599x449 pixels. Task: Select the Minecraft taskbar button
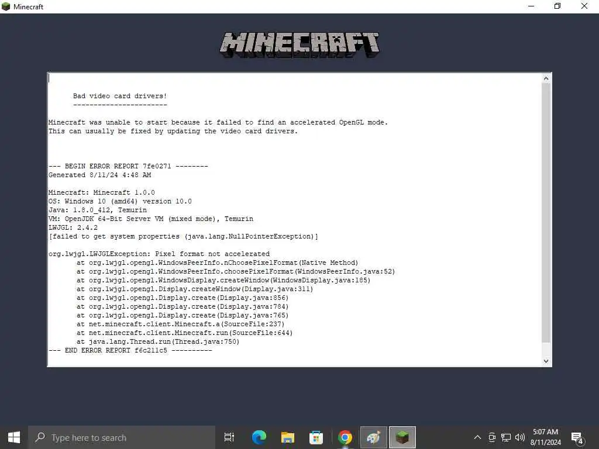coord(402,437)
